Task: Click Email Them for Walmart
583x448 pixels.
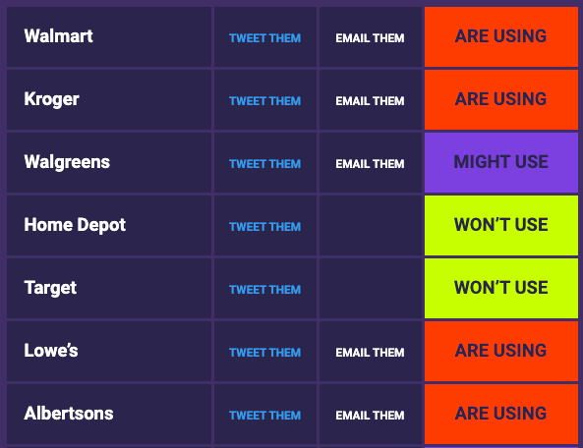Action: click(370, 38)
